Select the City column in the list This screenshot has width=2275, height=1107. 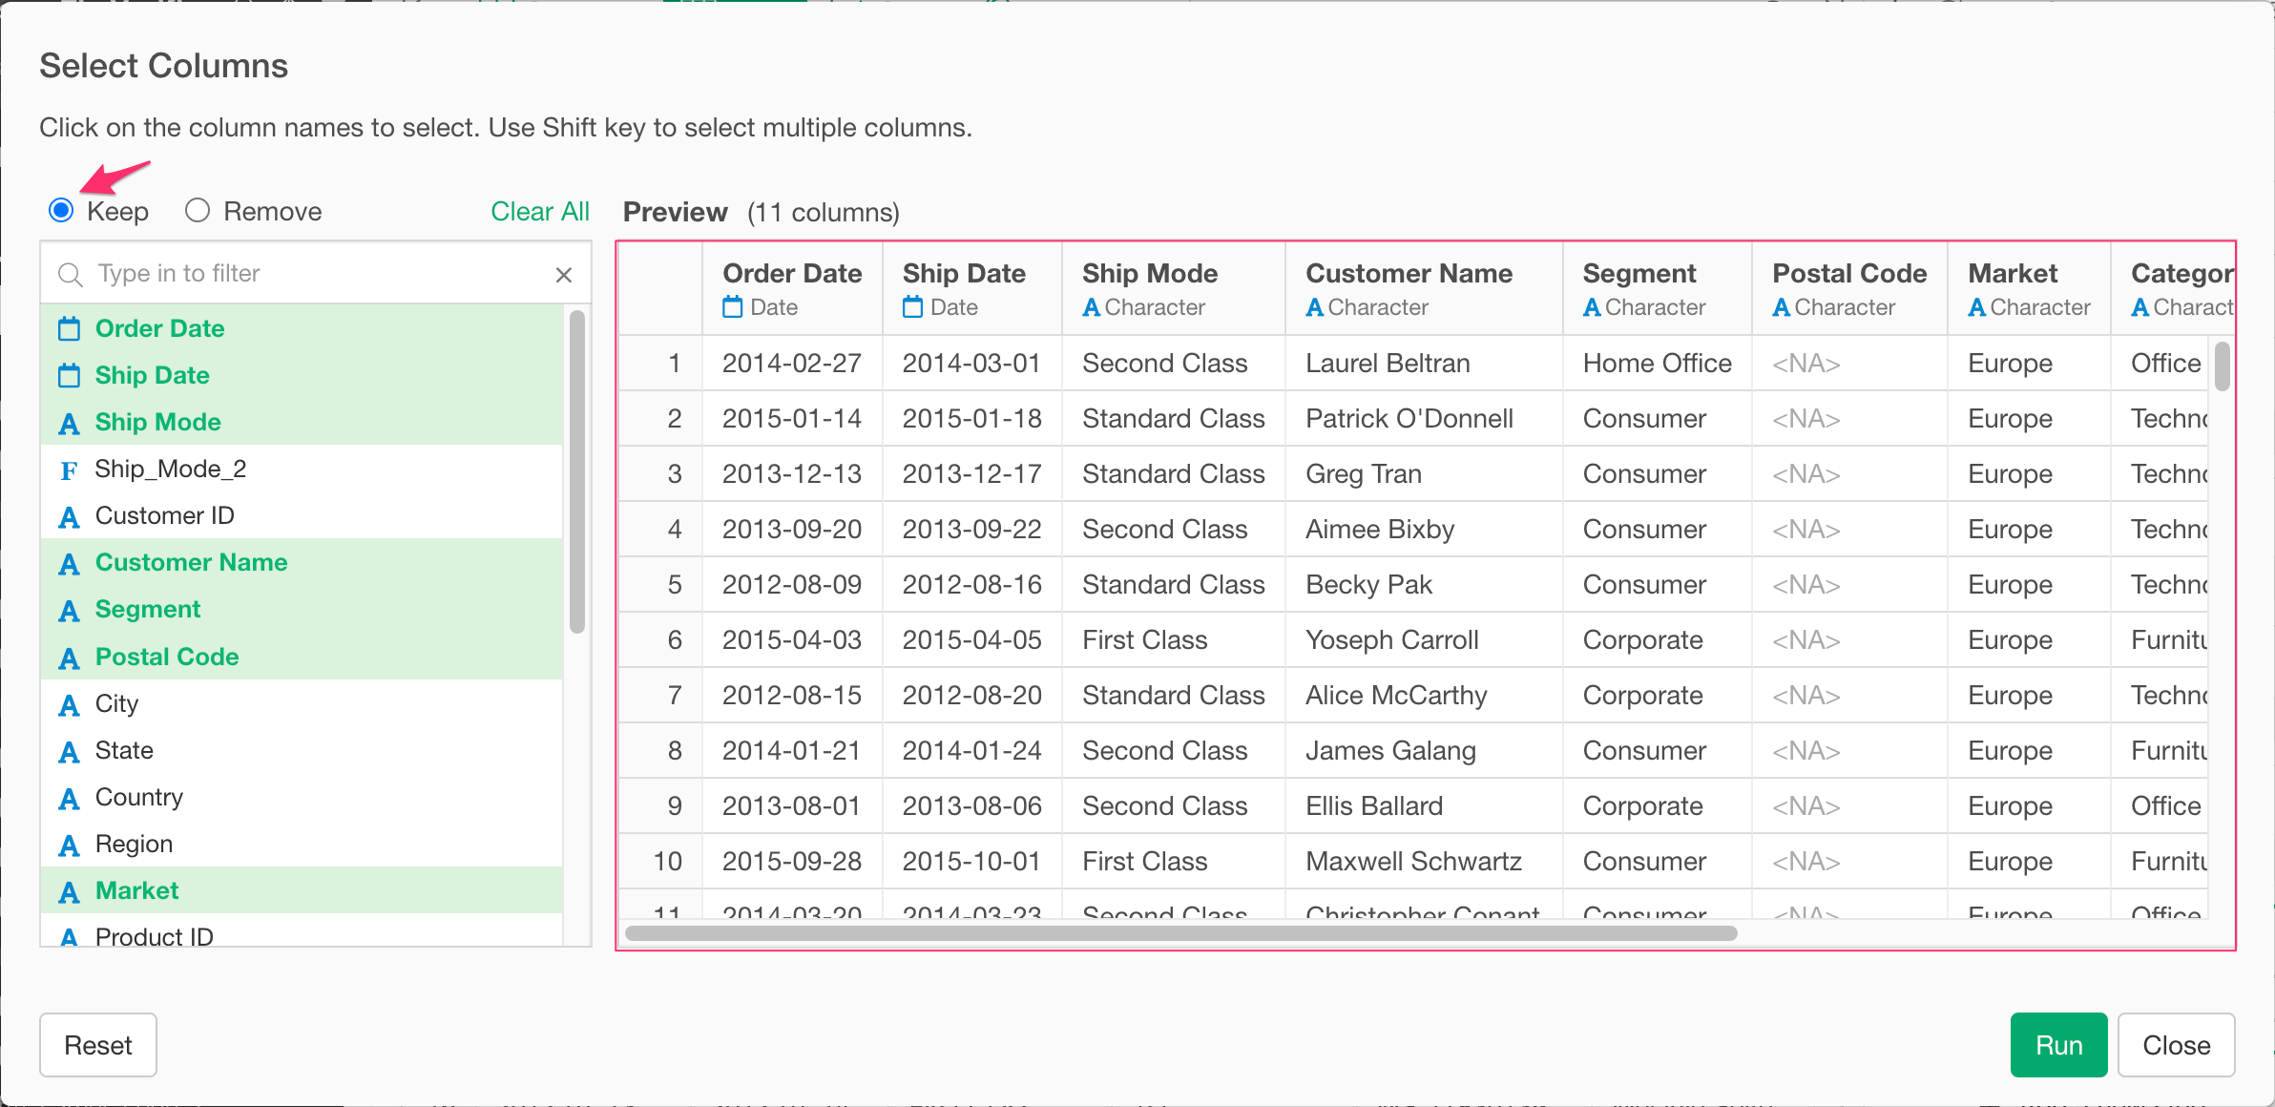click(x=116, y=703)
